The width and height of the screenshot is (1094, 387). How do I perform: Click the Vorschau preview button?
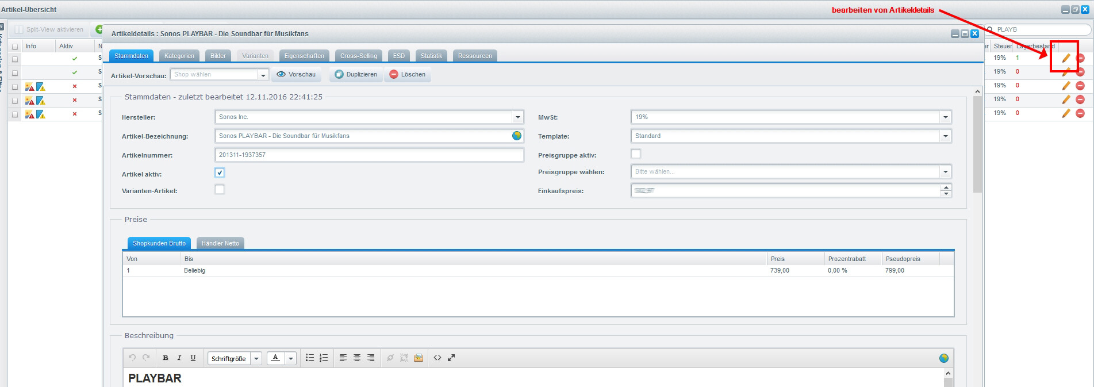click(297, 74)
